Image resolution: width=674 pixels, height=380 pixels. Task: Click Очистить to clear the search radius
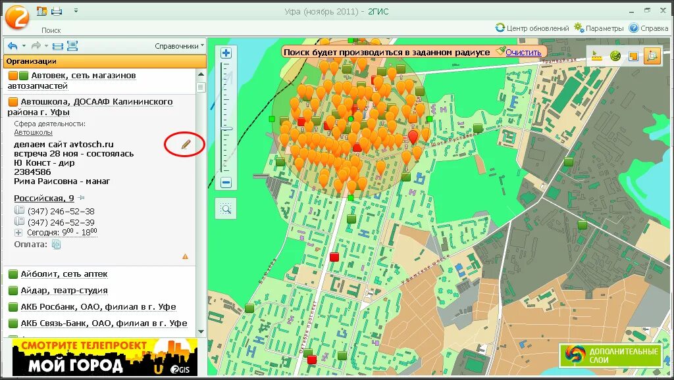[x=523, y=53]
